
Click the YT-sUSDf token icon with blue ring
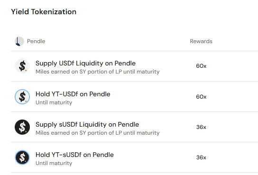click(22, 157)
